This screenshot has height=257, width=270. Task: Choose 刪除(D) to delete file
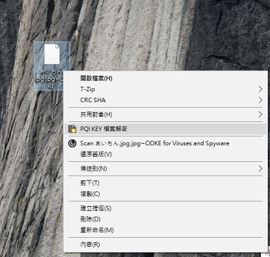[x=165, y=219]
